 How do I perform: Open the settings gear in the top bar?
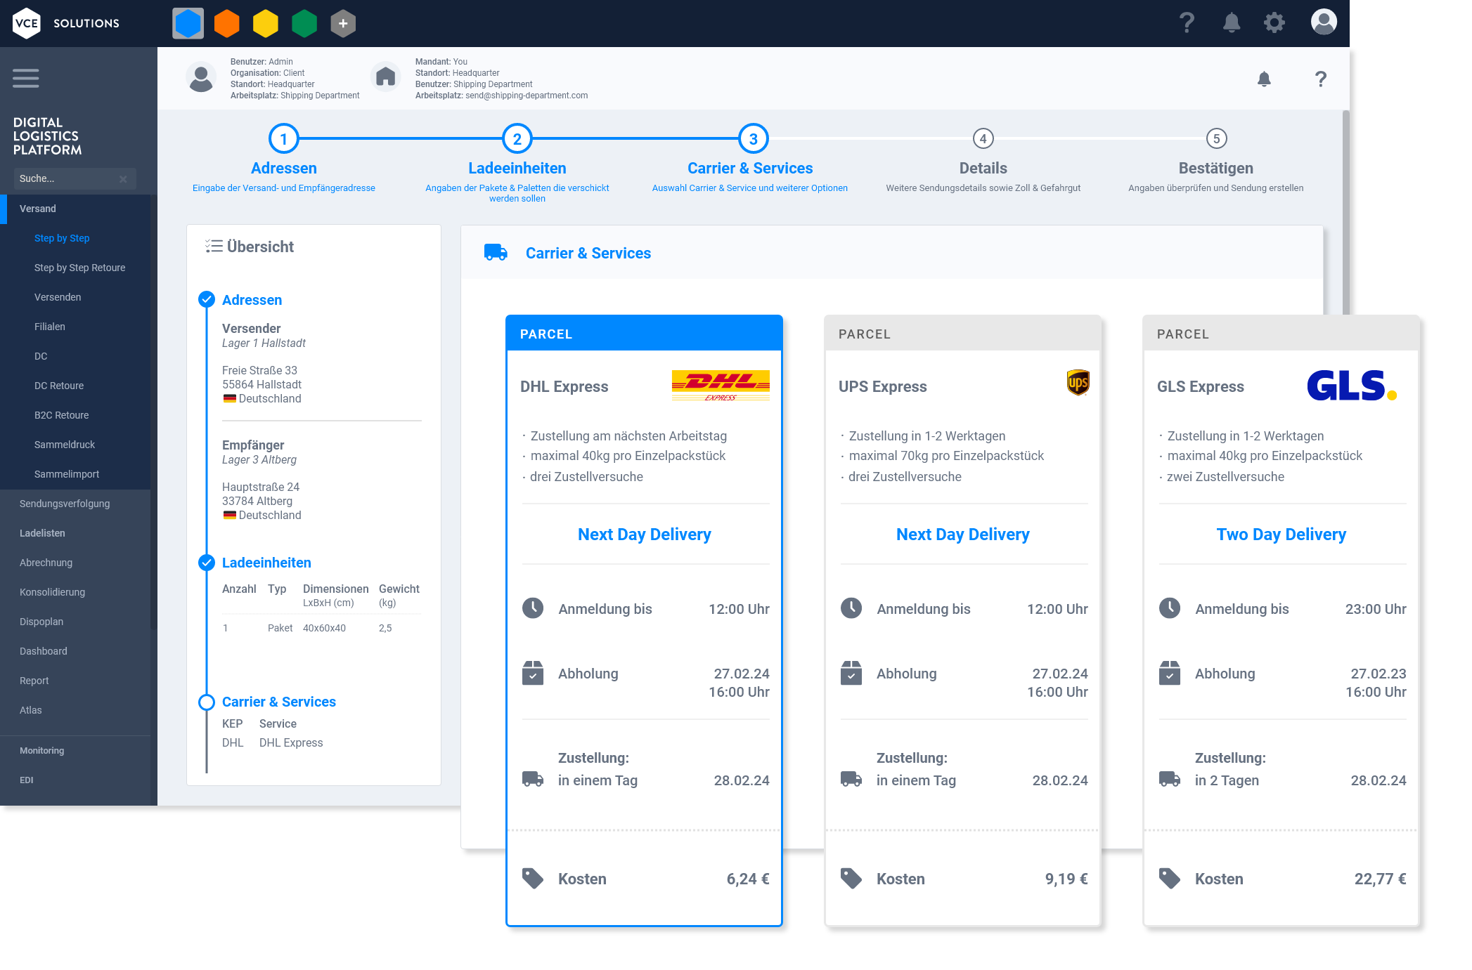[1274, 23]
